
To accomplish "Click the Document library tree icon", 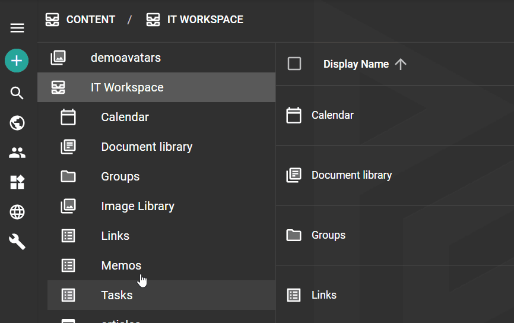I will click(x=68, y=147).
